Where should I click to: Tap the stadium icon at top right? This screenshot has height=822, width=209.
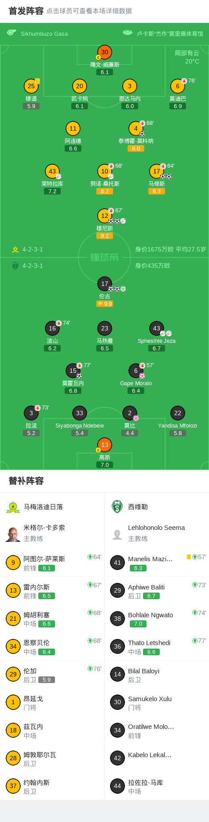(x=128, y=33)
